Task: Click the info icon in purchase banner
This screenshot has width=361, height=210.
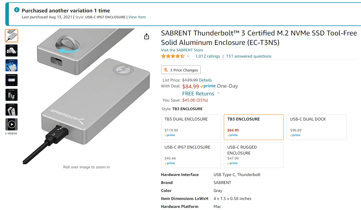Action: click(17, 10)
